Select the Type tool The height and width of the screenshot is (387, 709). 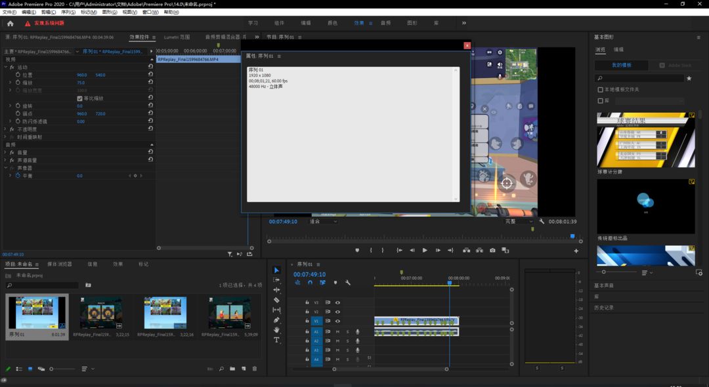tap(276, 340)
